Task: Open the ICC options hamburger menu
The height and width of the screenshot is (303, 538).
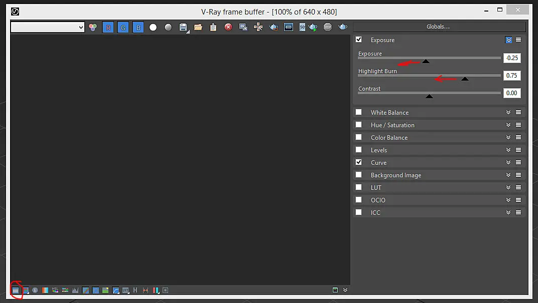Action: point(518,212)
